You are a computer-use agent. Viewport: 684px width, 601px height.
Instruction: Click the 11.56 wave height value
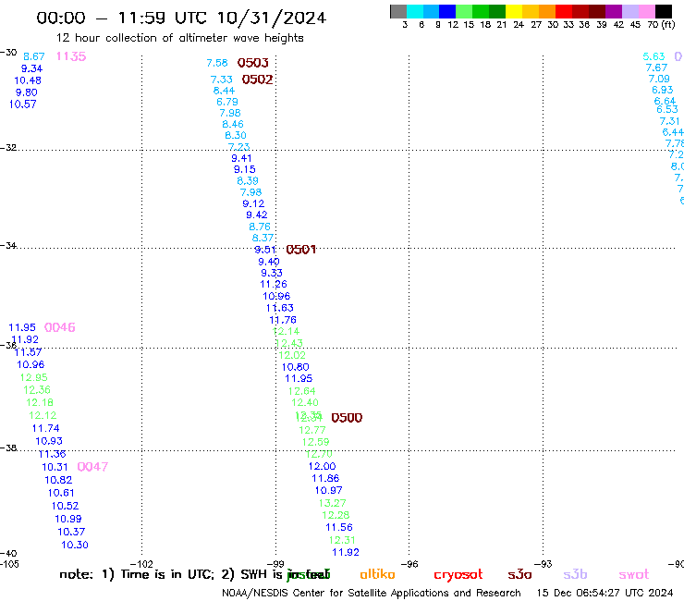(x=339, y=527)
